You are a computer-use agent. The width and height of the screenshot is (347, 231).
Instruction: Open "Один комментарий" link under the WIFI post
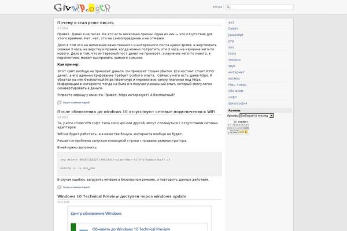(x=76, y=188)
